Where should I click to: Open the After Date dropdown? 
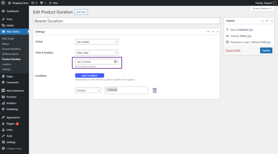click(x=97, y=53)
